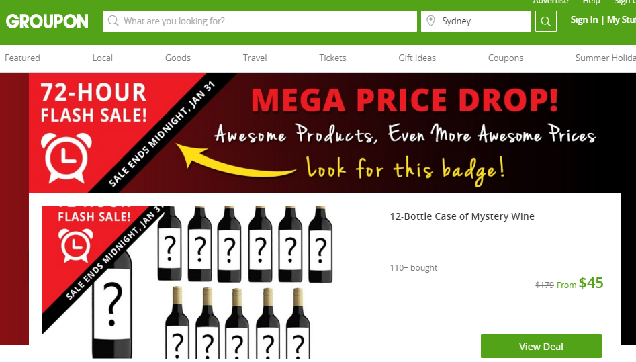The image size is (636, 362).
Task: Edit the Sydney location field
Action: coord(475,21)
